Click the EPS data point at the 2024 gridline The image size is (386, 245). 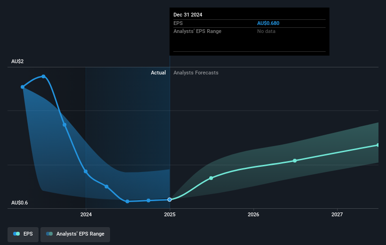86,171
